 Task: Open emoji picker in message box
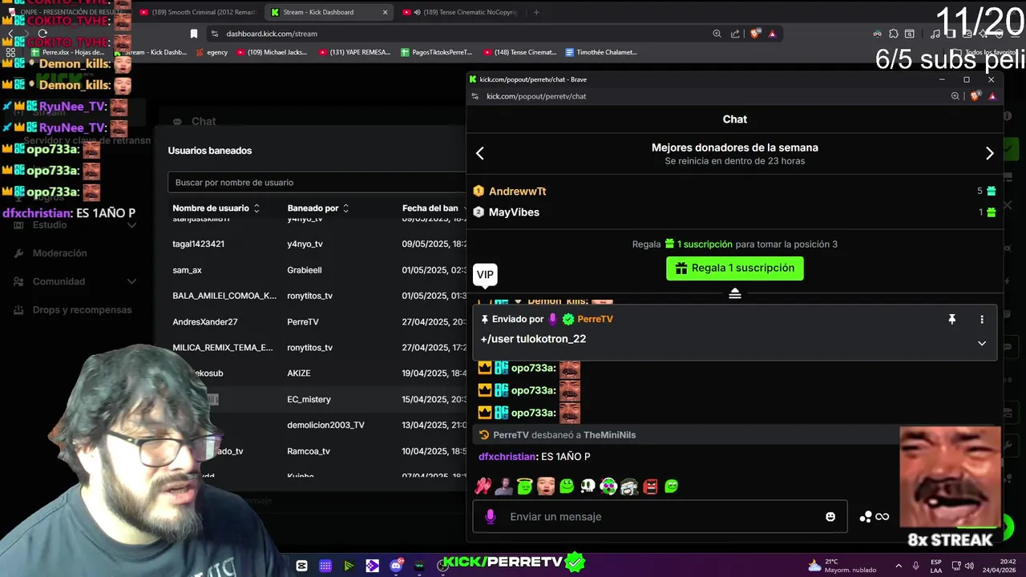pyautogui.click(x=830, y=517)
